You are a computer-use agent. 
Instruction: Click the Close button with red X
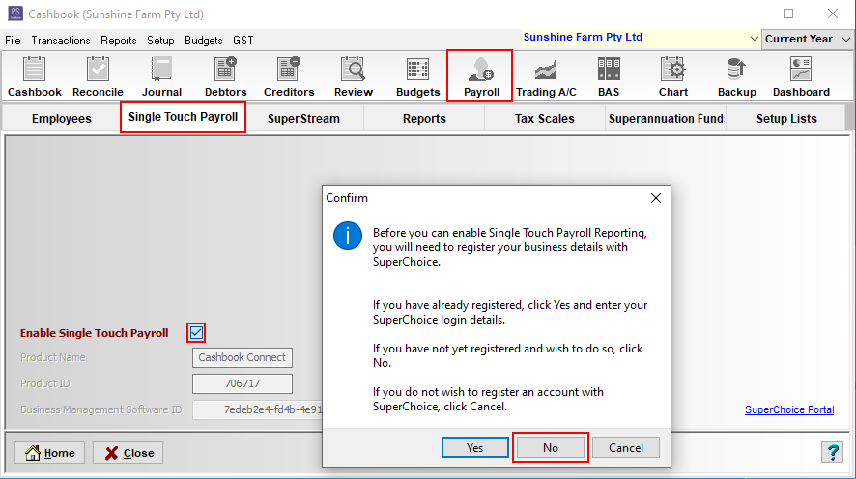coord(128,453)
